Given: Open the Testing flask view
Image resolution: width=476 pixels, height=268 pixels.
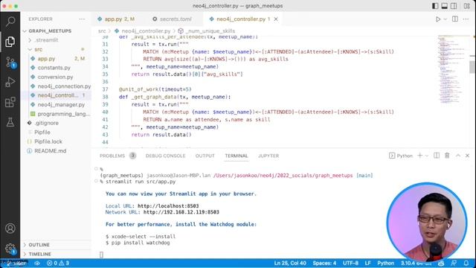Looking at the screenshot, I should tap(10, 122).
